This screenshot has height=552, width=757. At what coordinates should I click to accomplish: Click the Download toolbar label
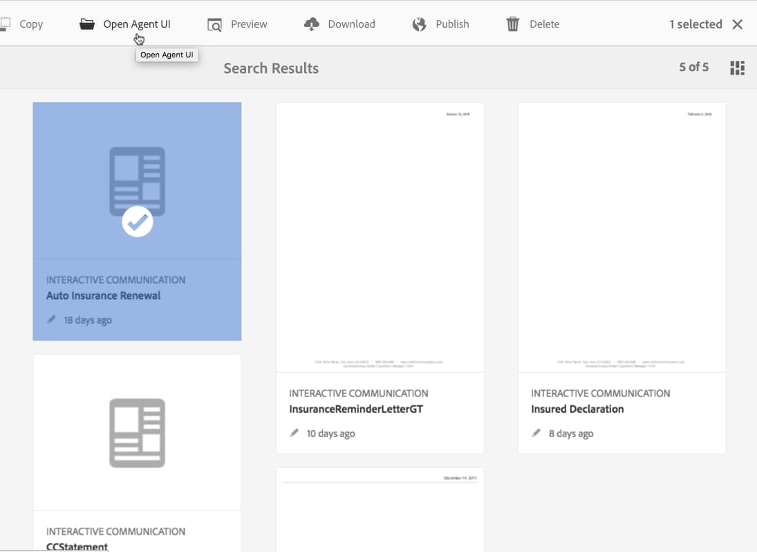(351, 24)
